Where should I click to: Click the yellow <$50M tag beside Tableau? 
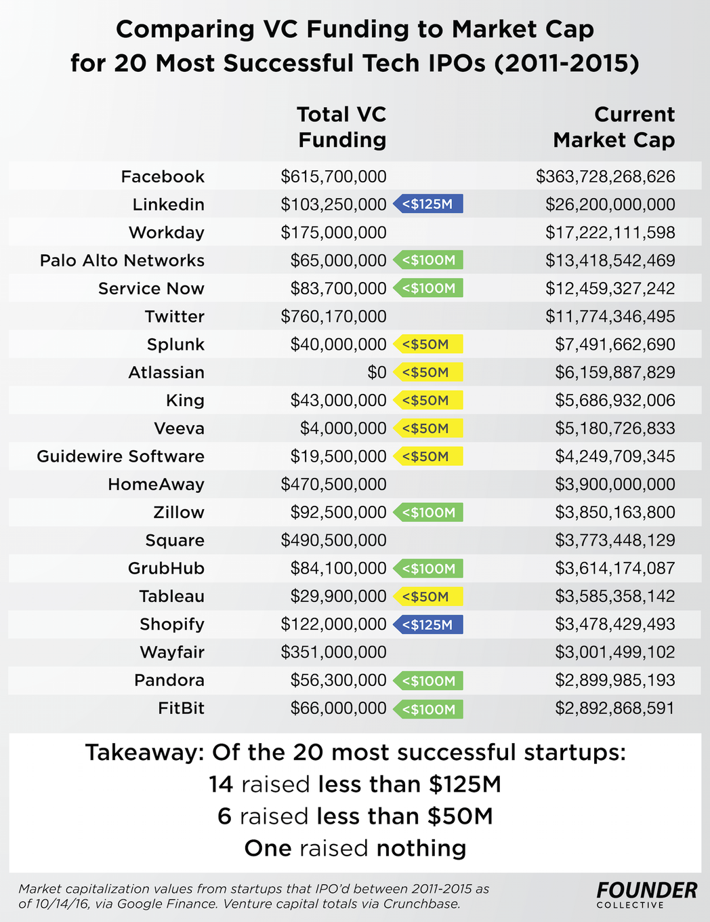427,597
